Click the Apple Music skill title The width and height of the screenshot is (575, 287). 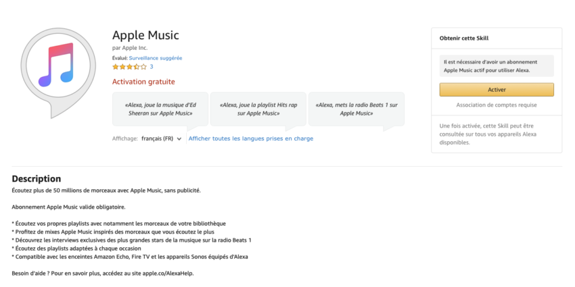(x=145, y=35)
